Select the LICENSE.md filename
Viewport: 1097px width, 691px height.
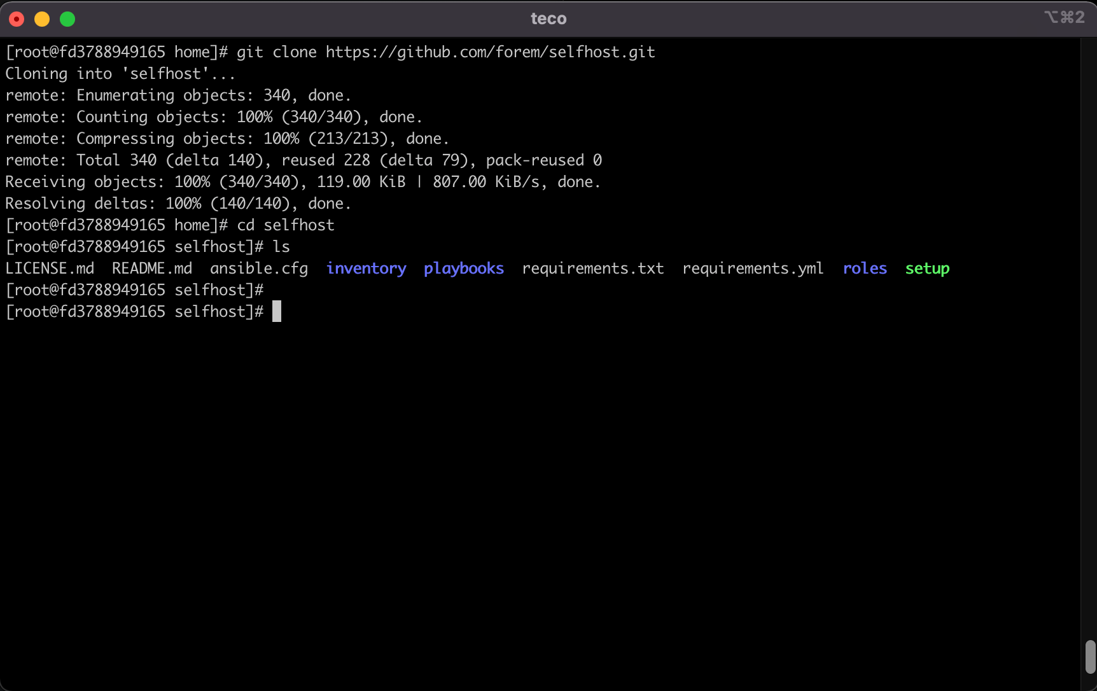[x=50, y=268]
